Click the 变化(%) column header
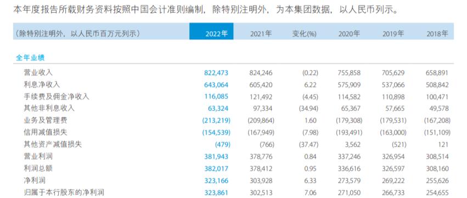 coord(304,34)
